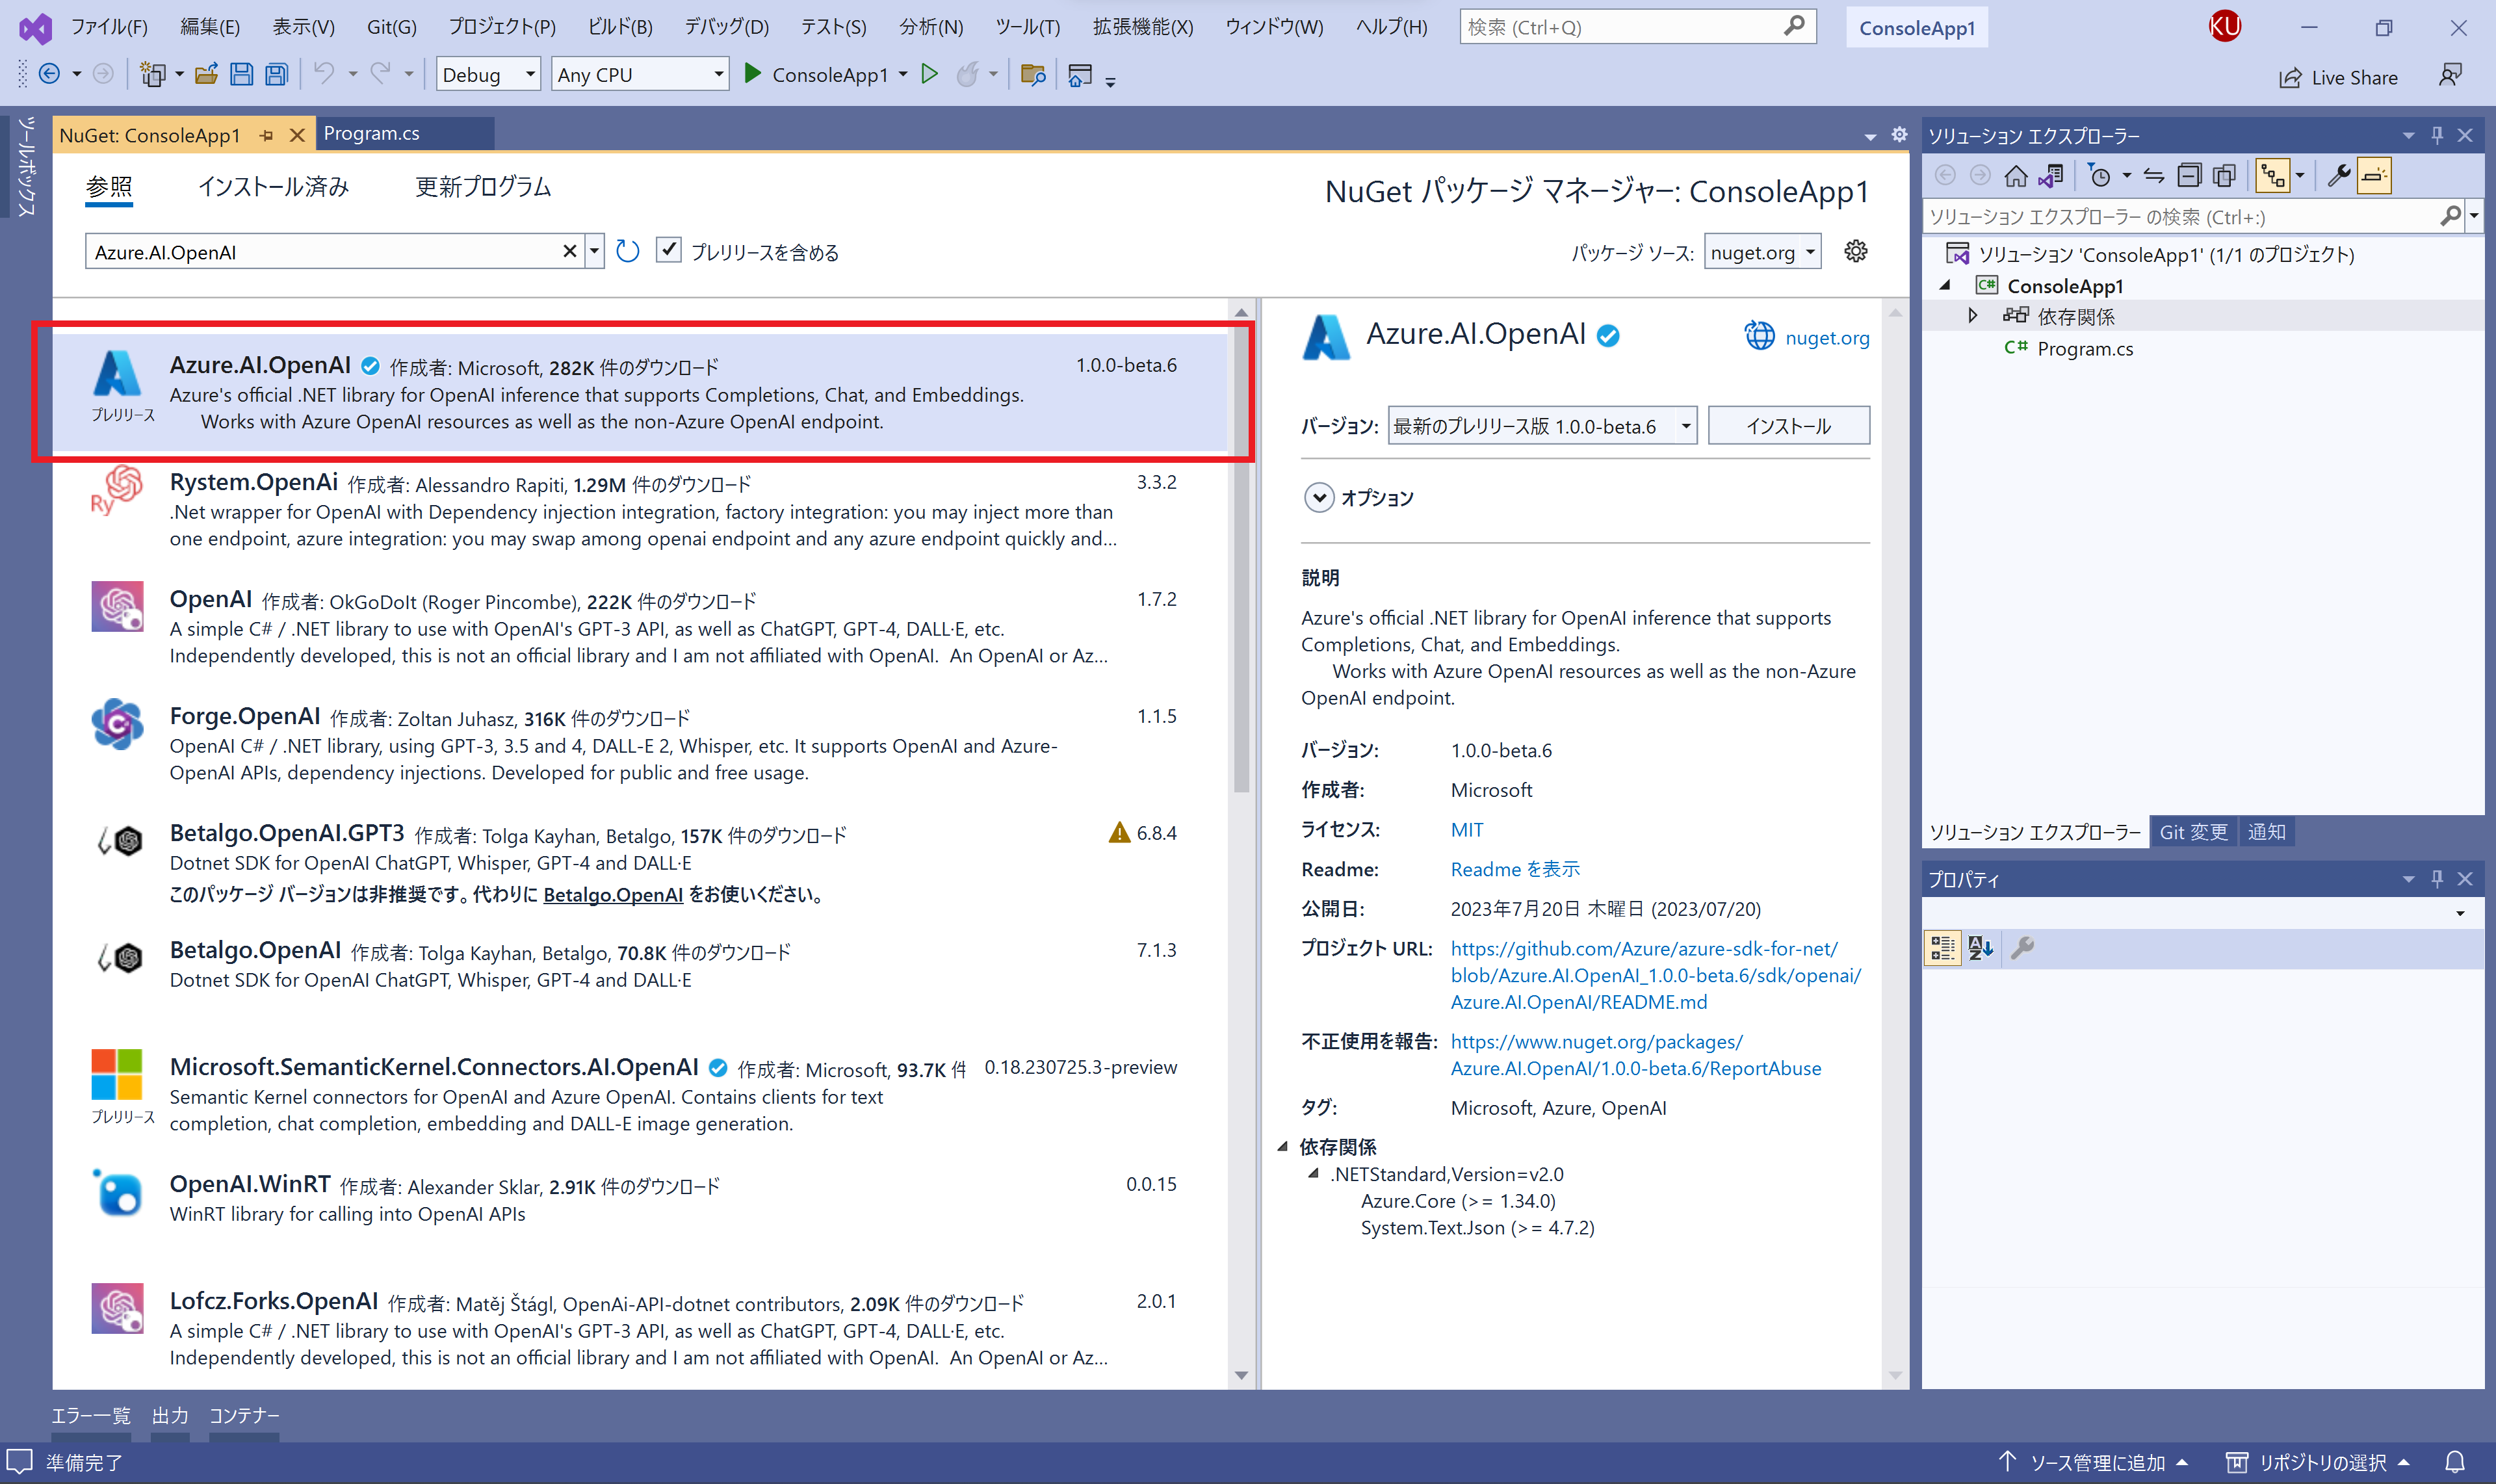Screen dimensions: 2496x1484
Task: Click the send feedback icon beside Live Share
Action: click(2450, 76)
